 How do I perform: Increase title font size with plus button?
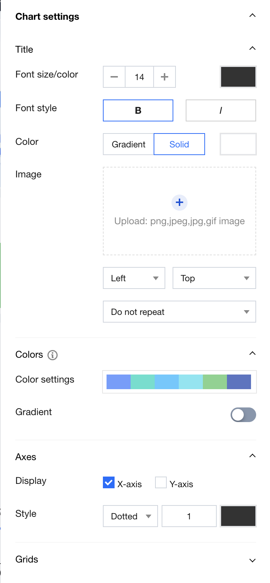165,77
